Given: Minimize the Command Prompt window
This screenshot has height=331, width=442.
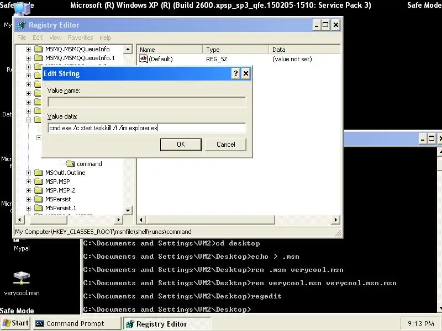Looking at the screenshot, I should pos(422,138).
